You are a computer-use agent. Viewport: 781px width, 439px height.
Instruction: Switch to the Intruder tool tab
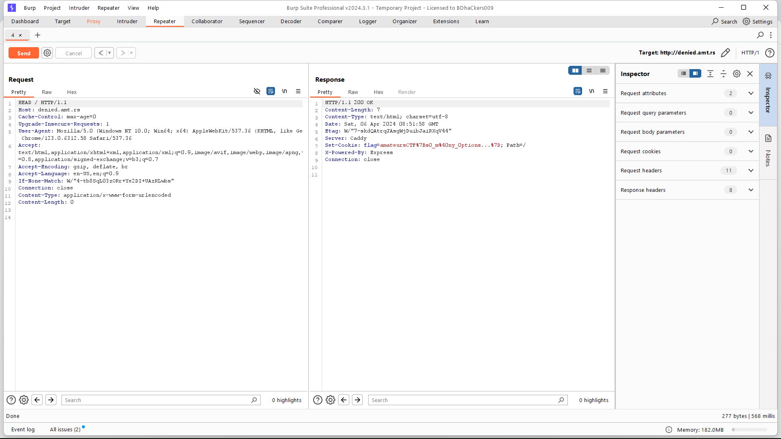tap(127, 22)
